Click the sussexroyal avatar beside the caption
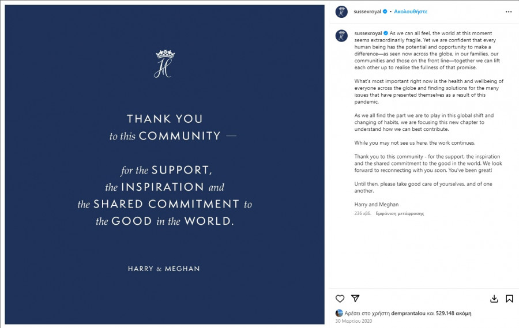Image resolution: width=519 pixels, height=328 pixels. pos(341,36)
